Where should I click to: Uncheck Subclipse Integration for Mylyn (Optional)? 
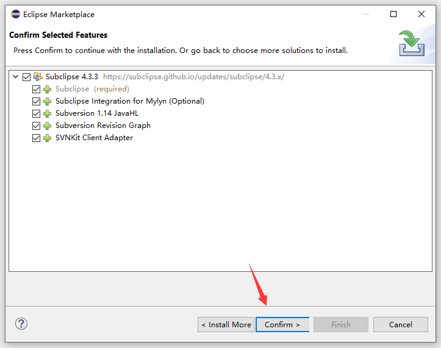pyautogui.click(x=37, y=101)
